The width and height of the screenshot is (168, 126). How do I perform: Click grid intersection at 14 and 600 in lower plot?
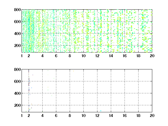(x=111, y=81)
